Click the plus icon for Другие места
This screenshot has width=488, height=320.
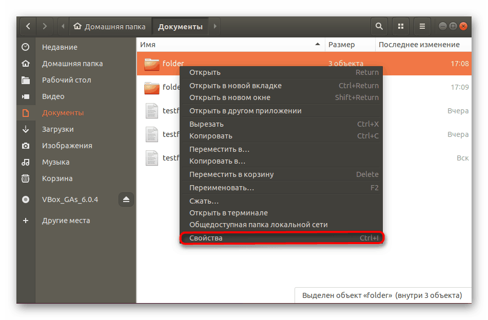pyautogui.click(x=26, y=221)
